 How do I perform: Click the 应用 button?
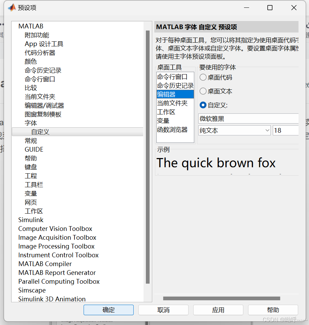(x=218, y=310)
